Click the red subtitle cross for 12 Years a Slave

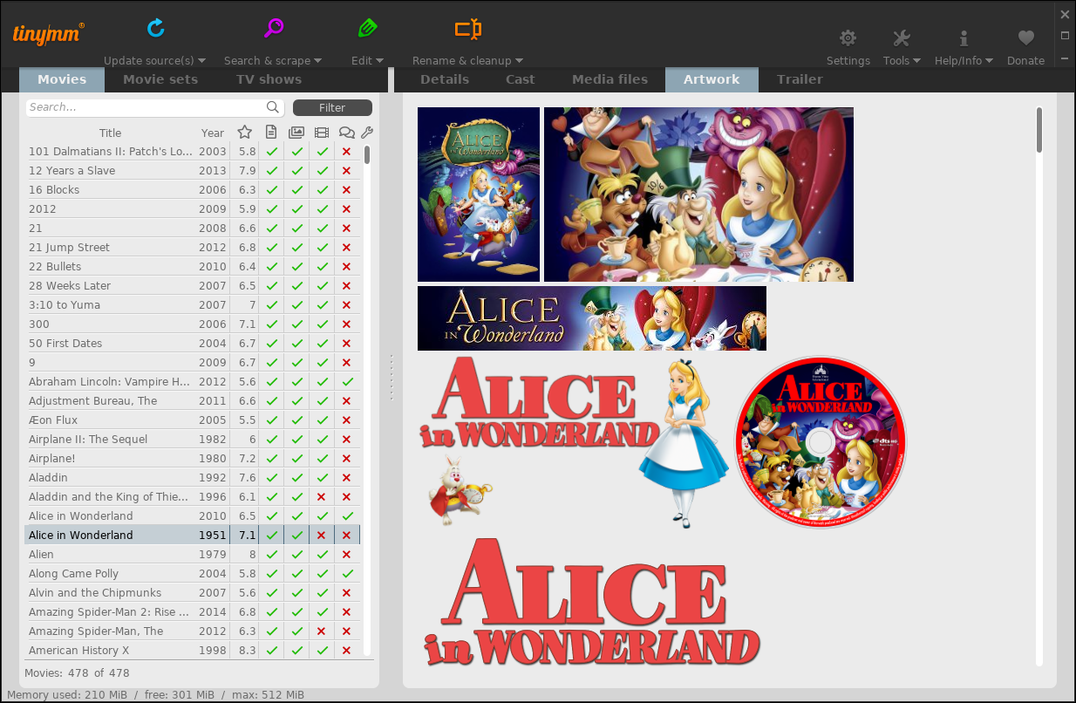347,171
